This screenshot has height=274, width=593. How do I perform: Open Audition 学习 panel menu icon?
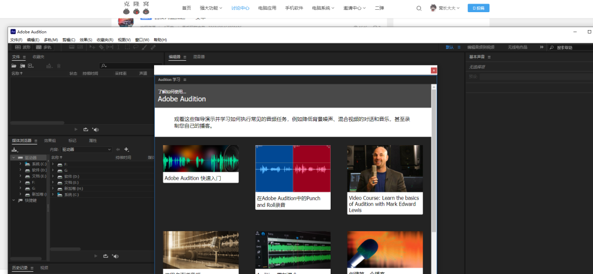[185, 80]
